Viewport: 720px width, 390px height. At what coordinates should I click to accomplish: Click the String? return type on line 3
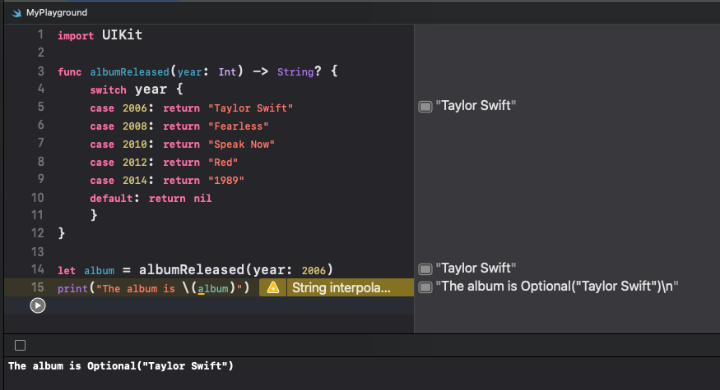(299, 71)
